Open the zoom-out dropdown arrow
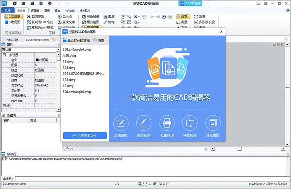Viewport: 291px width, 189px height. pos(139,22)
